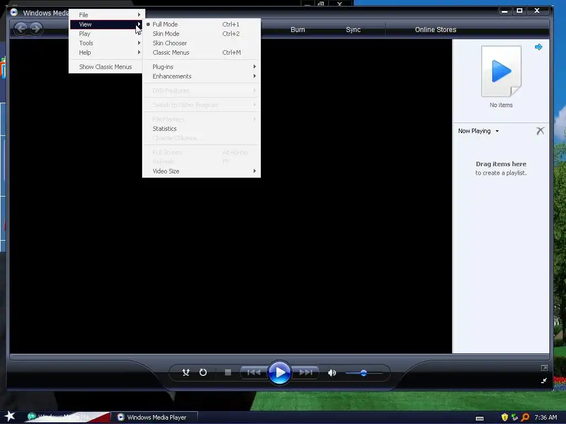Choose Skin Mode from View submenu
Screen dimensions: 566x424
click(x=201, y=34)
